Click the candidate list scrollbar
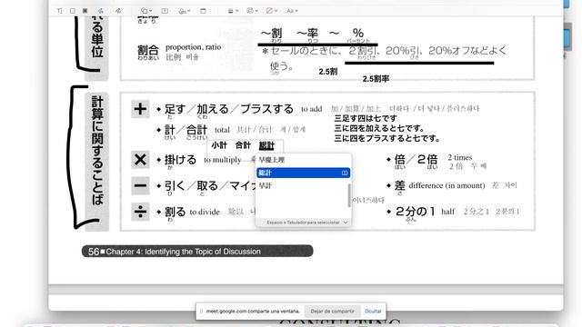Image resolution: width=582 pixels, height=327 pixels. click(x=349, y=195)
